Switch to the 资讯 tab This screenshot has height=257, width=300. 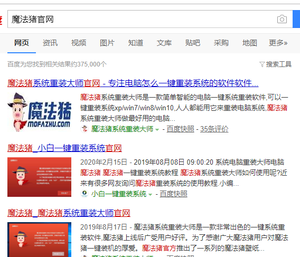(x=50, y=43)
